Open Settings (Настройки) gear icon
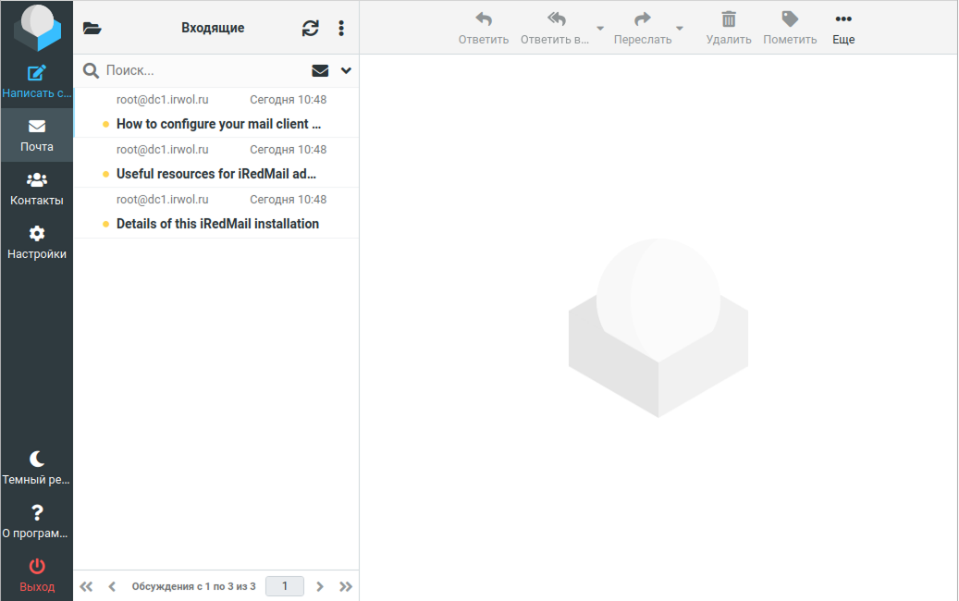 click(x=37, y=234)
